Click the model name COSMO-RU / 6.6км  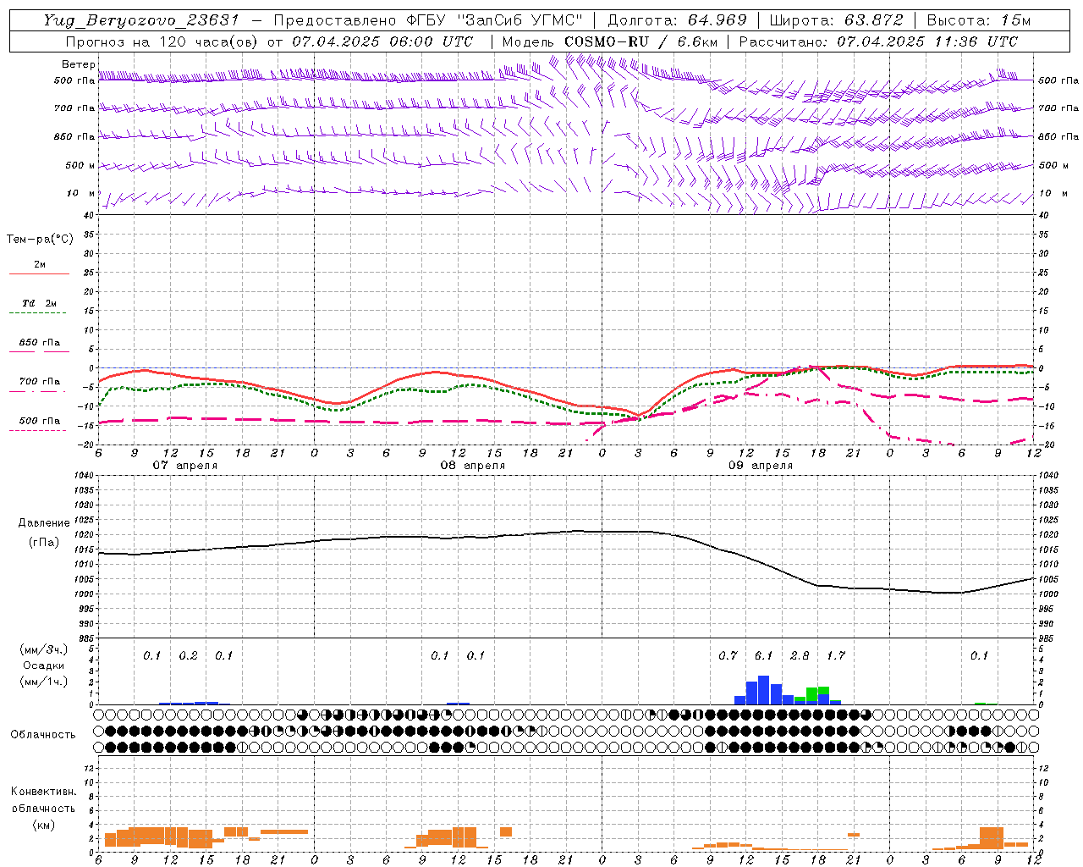pos(640,41)
